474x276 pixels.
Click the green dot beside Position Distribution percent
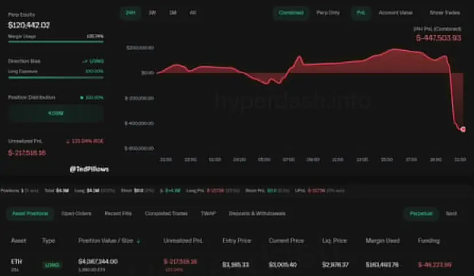[82, 98]
